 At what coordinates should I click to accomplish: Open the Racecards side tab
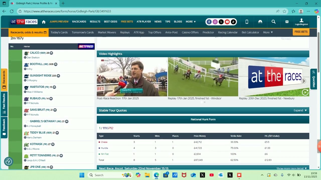[4, 80]
